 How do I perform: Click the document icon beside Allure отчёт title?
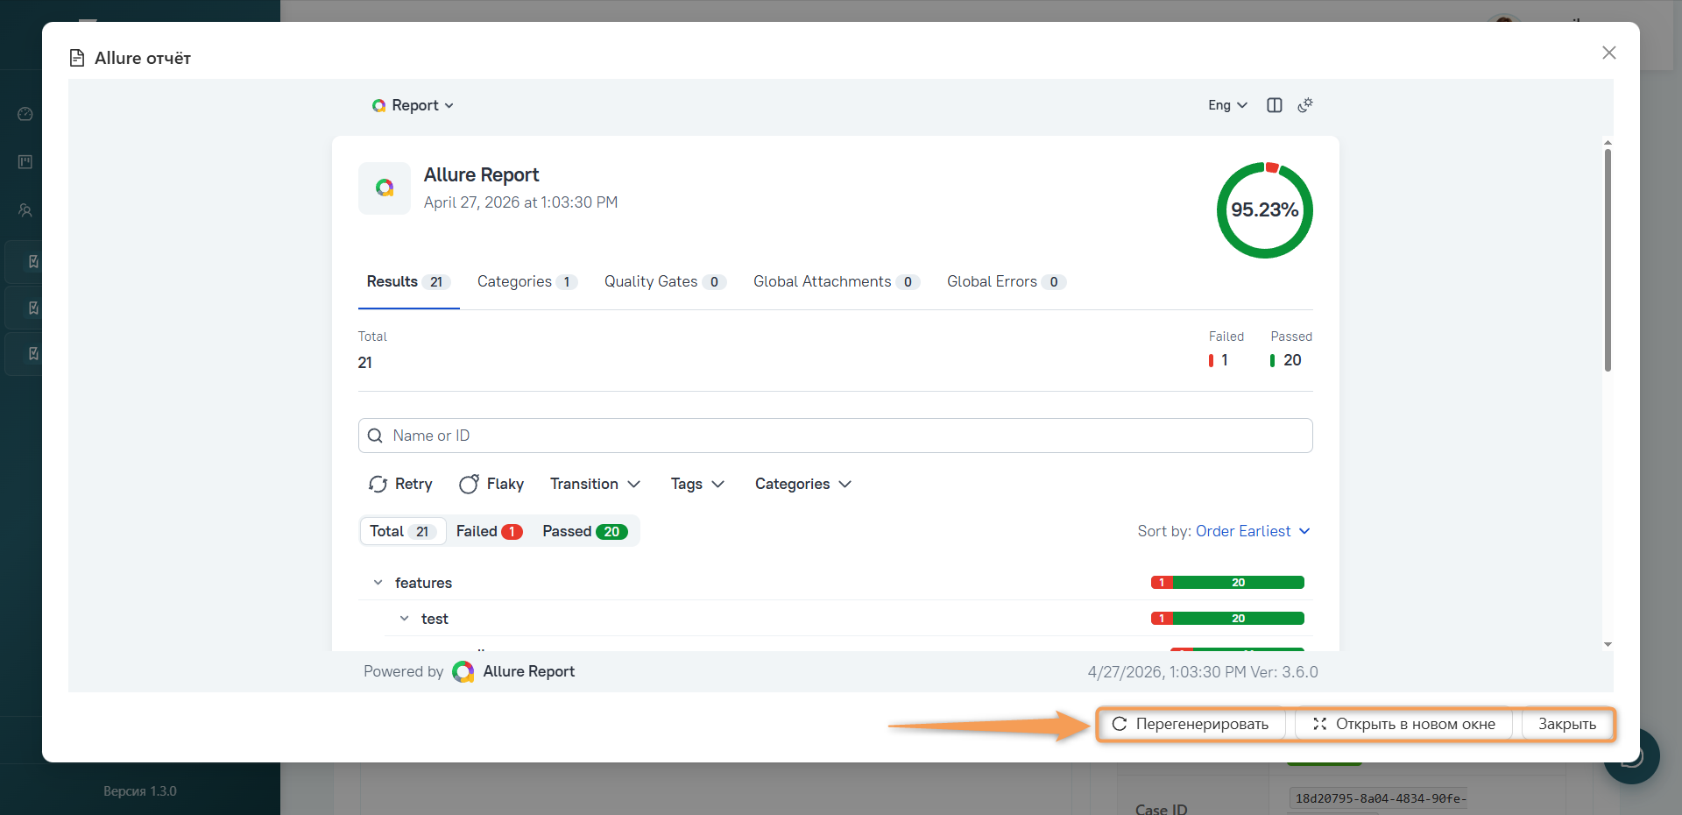tap(77, 58)
